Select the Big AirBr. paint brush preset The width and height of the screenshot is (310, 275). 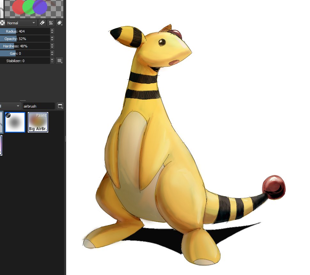[38, 122]
